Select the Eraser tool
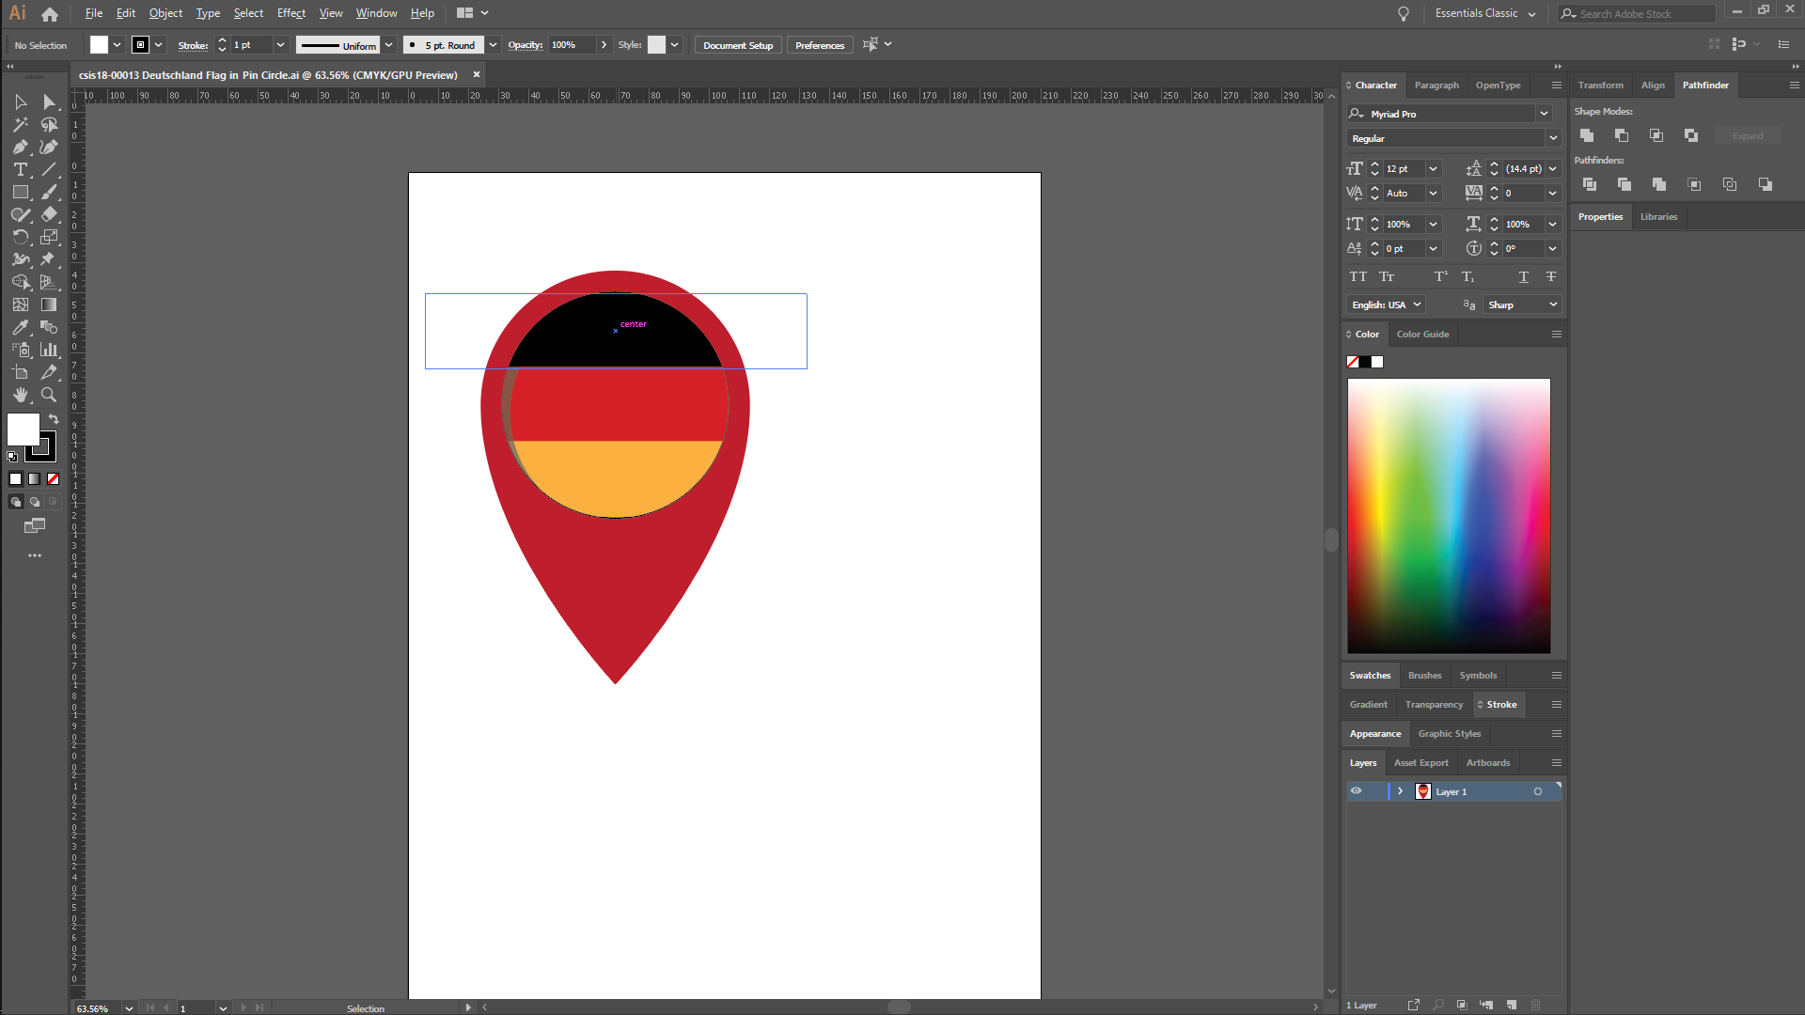This screenshot has height=1015, width=1805. pos(49,214)
